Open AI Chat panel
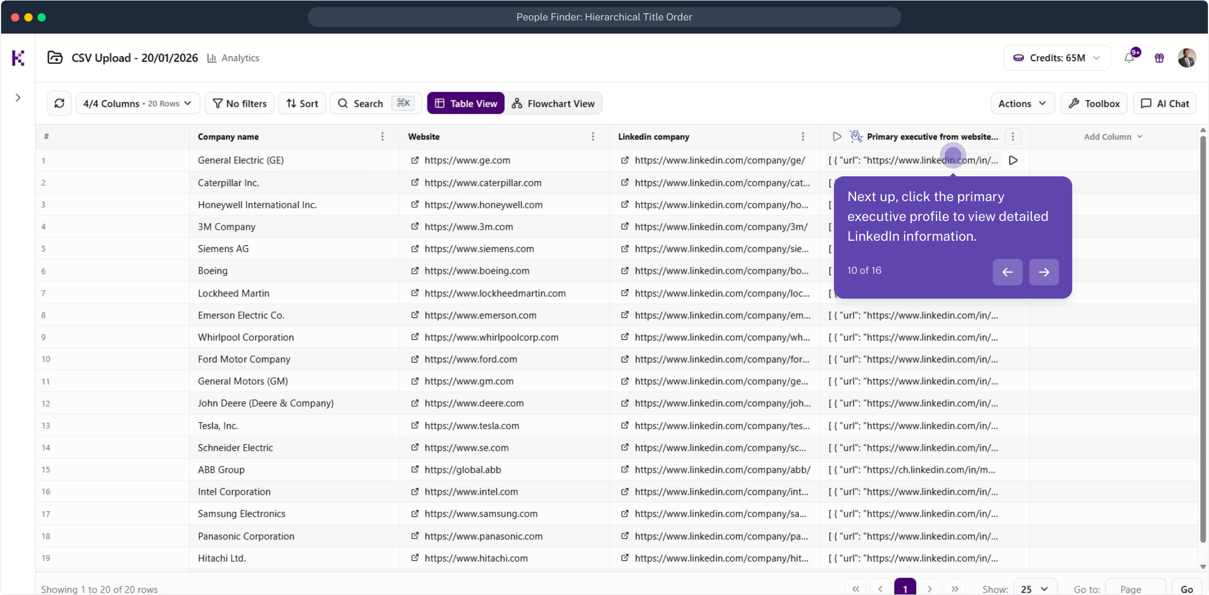 coord(1165,104)
